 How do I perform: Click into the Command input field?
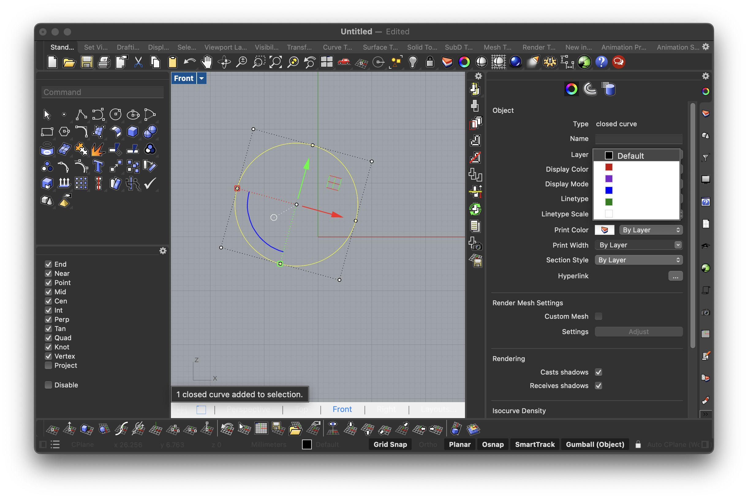102,92
